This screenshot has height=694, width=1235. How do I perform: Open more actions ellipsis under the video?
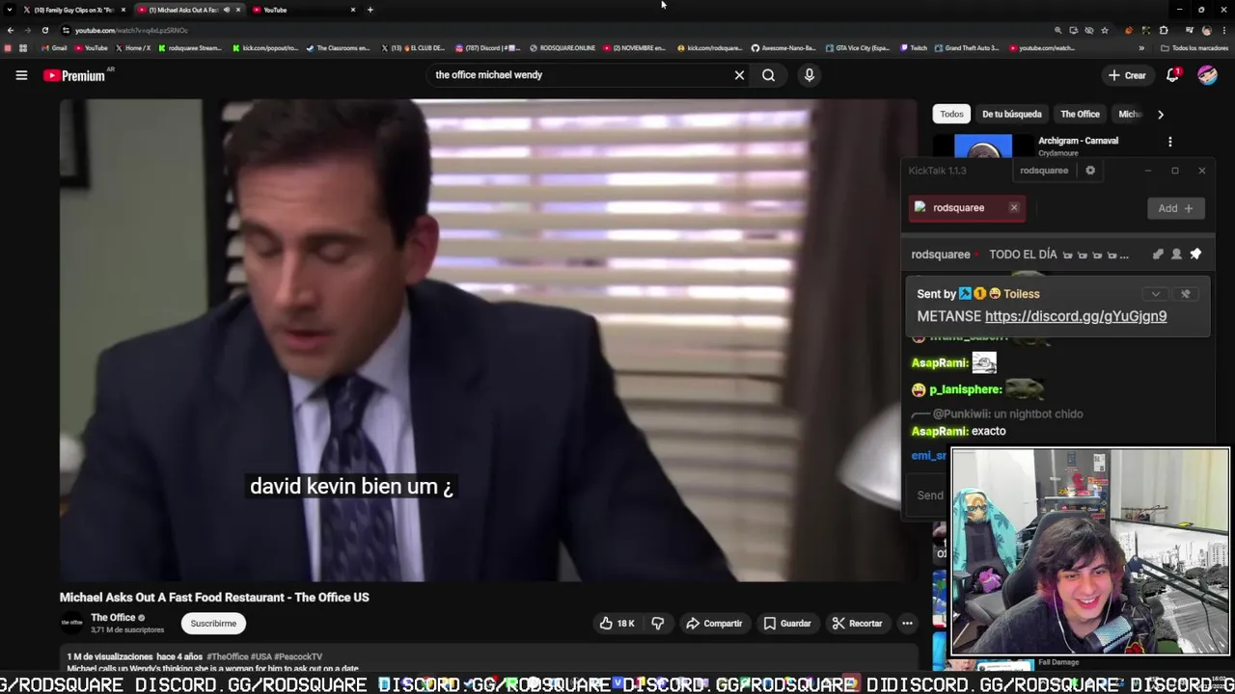[907, 624]
